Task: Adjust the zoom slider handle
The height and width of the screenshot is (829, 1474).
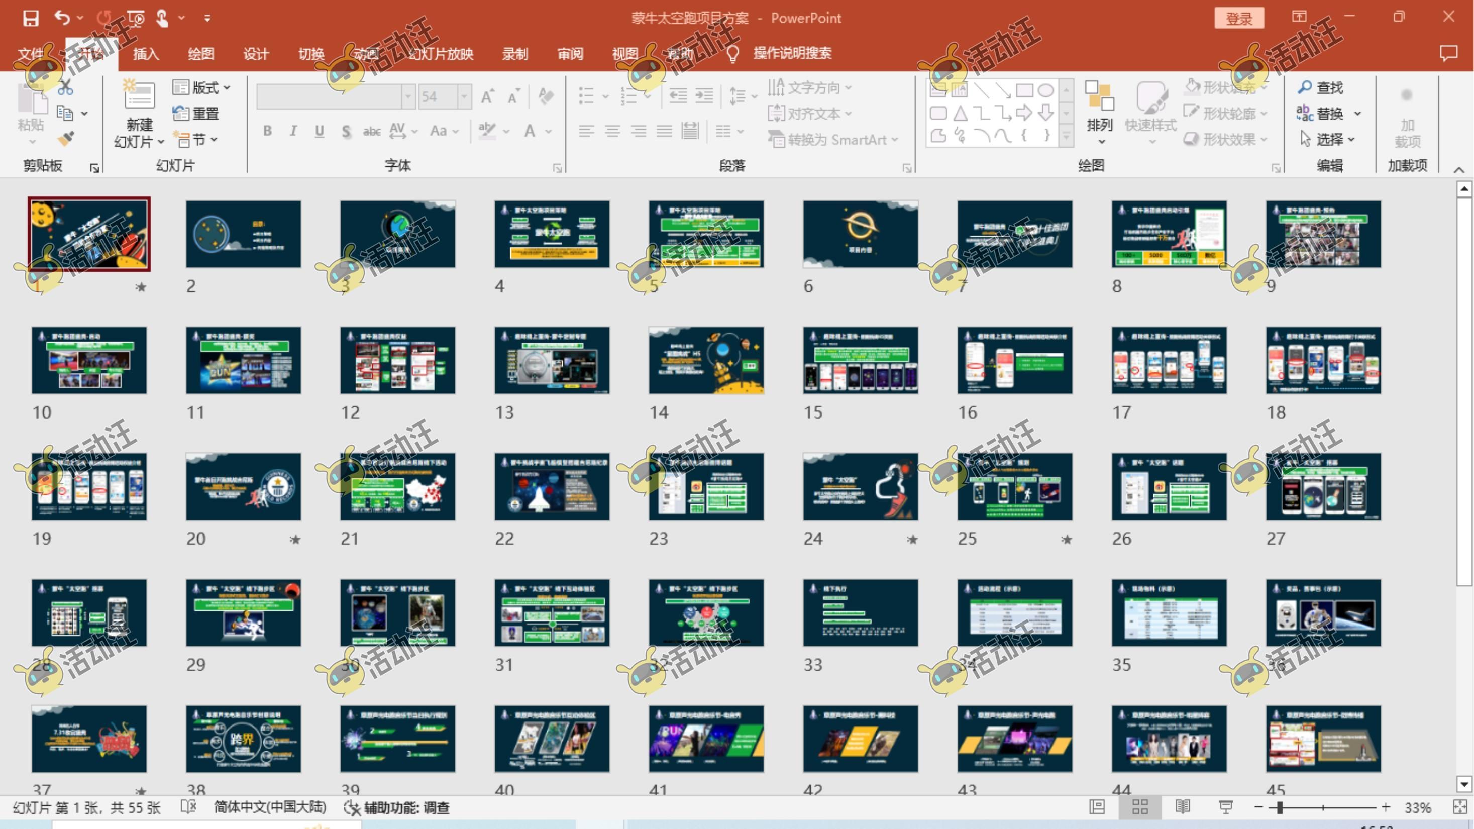Action: [1280, 807]
